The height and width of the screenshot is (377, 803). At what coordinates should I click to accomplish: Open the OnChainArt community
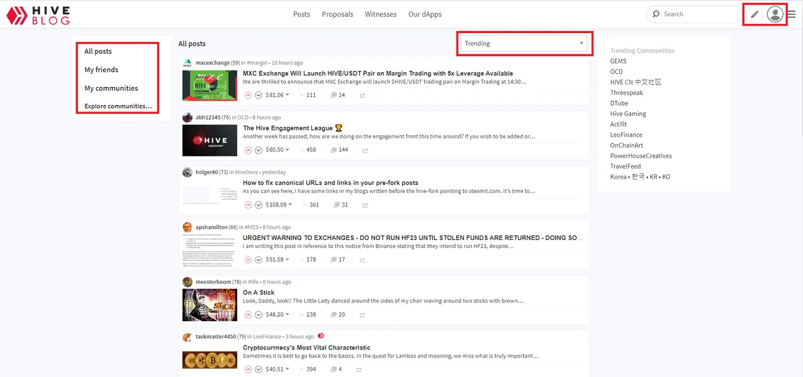[x=627, y=145]
